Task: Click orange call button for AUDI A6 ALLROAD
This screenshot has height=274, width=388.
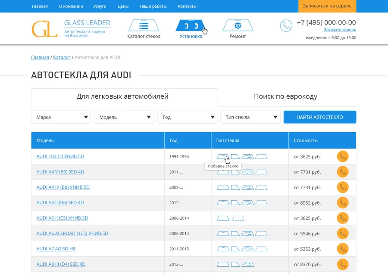Action: (x=343, y=234)
